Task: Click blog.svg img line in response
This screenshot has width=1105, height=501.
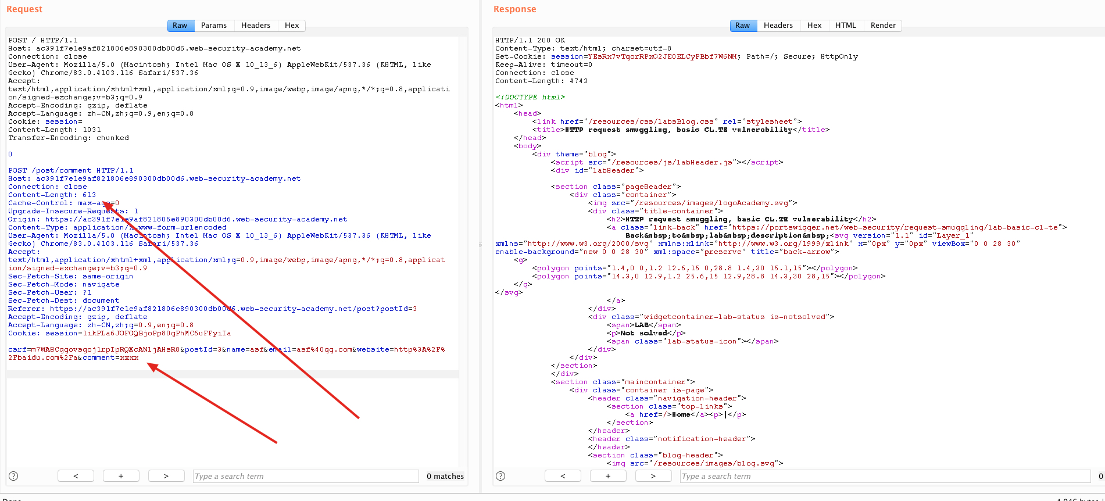Action: 695,464
